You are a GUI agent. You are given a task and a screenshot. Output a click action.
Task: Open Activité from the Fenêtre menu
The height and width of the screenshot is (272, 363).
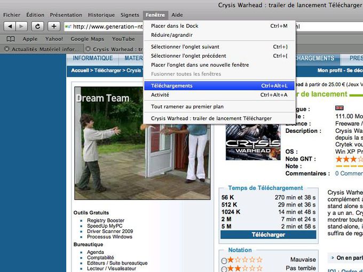219,95
